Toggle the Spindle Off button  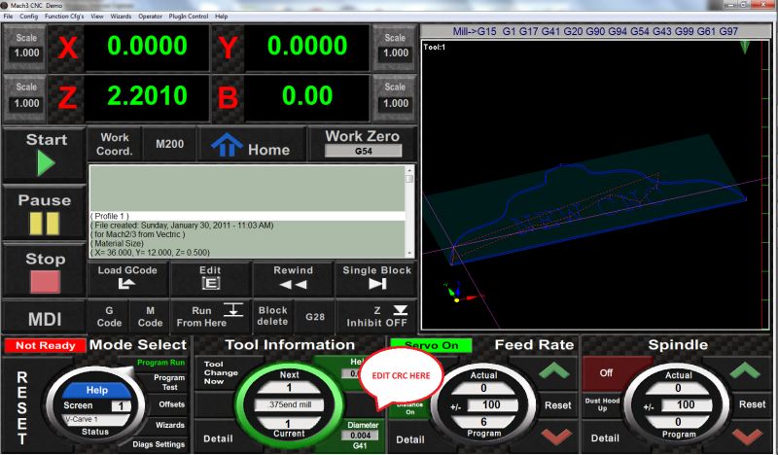point(606,372)
